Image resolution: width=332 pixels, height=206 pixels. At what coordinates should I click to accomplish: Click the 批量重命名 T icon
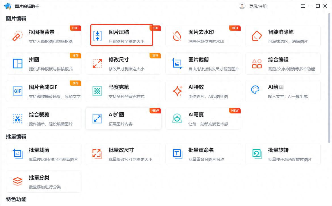point(177,154)
